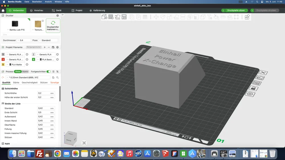Open Projekt Filamente settings gear
Image resolution: width=285 pixels, height=160 pixels.
(x=58, y=47)
